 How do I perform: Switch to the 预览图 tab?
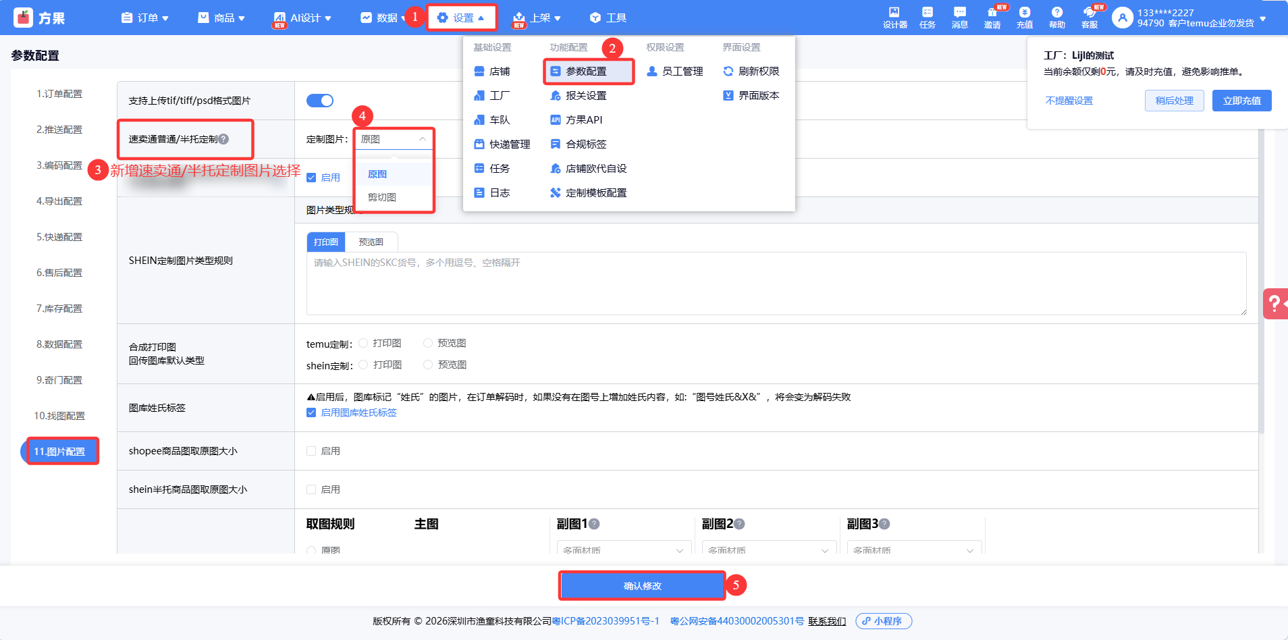371,242
